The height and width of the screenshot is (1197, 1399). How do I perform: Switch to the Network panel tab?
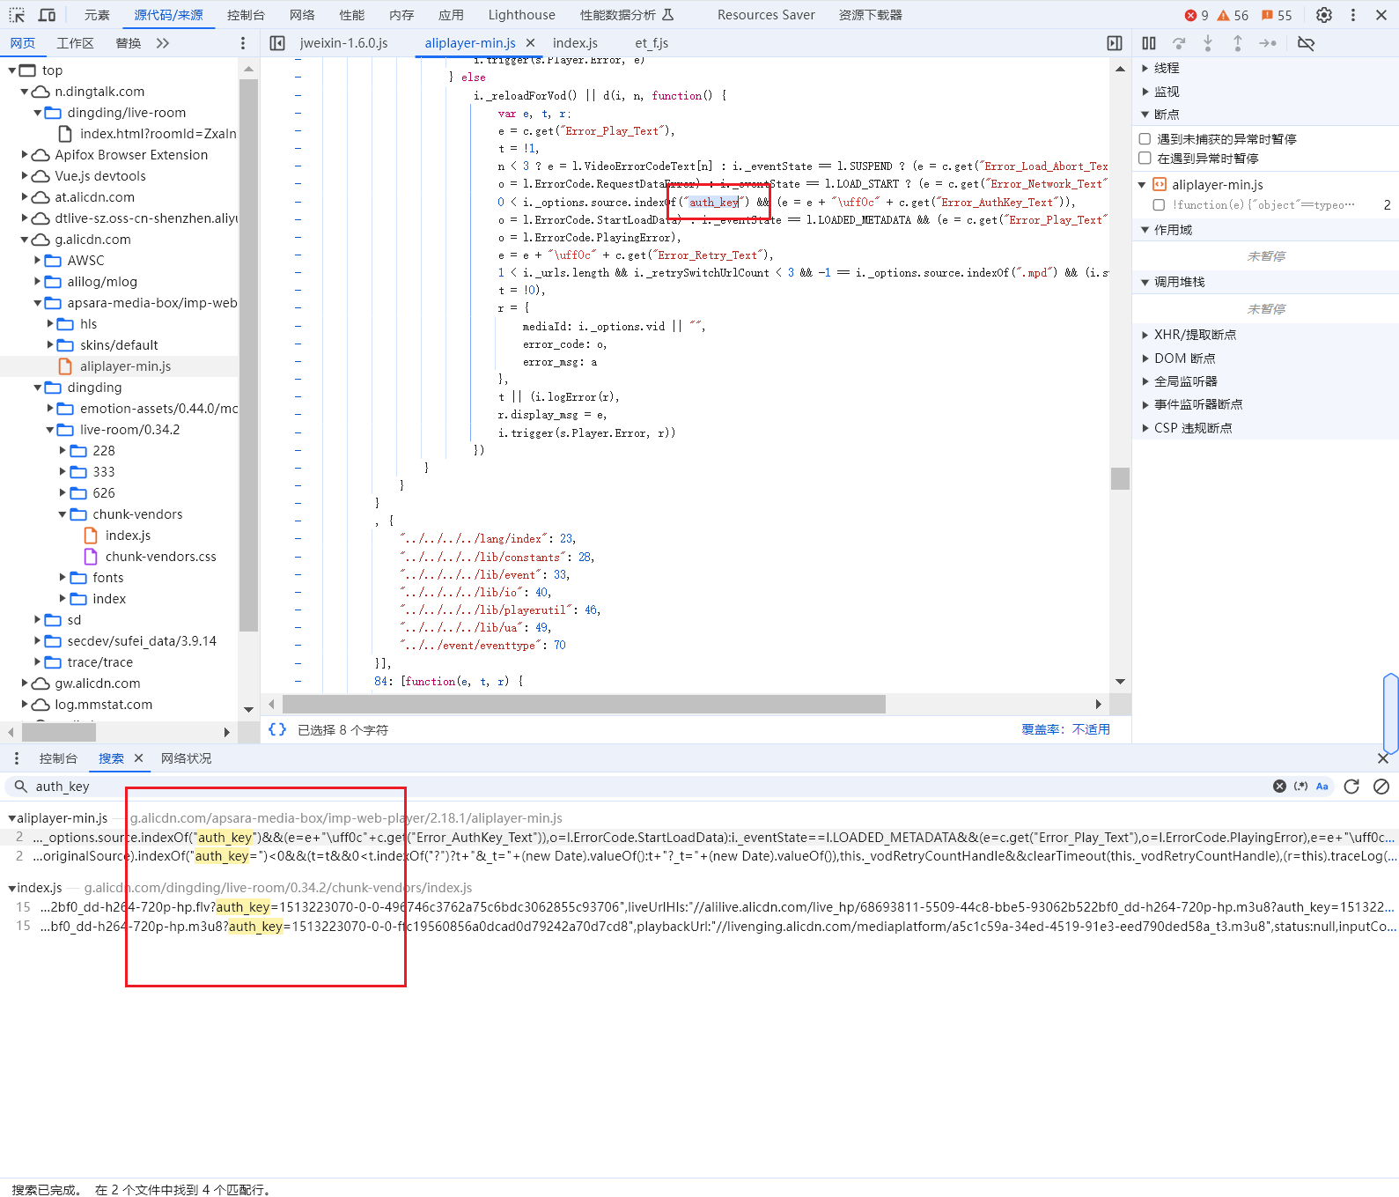click(x=302, y=15)
